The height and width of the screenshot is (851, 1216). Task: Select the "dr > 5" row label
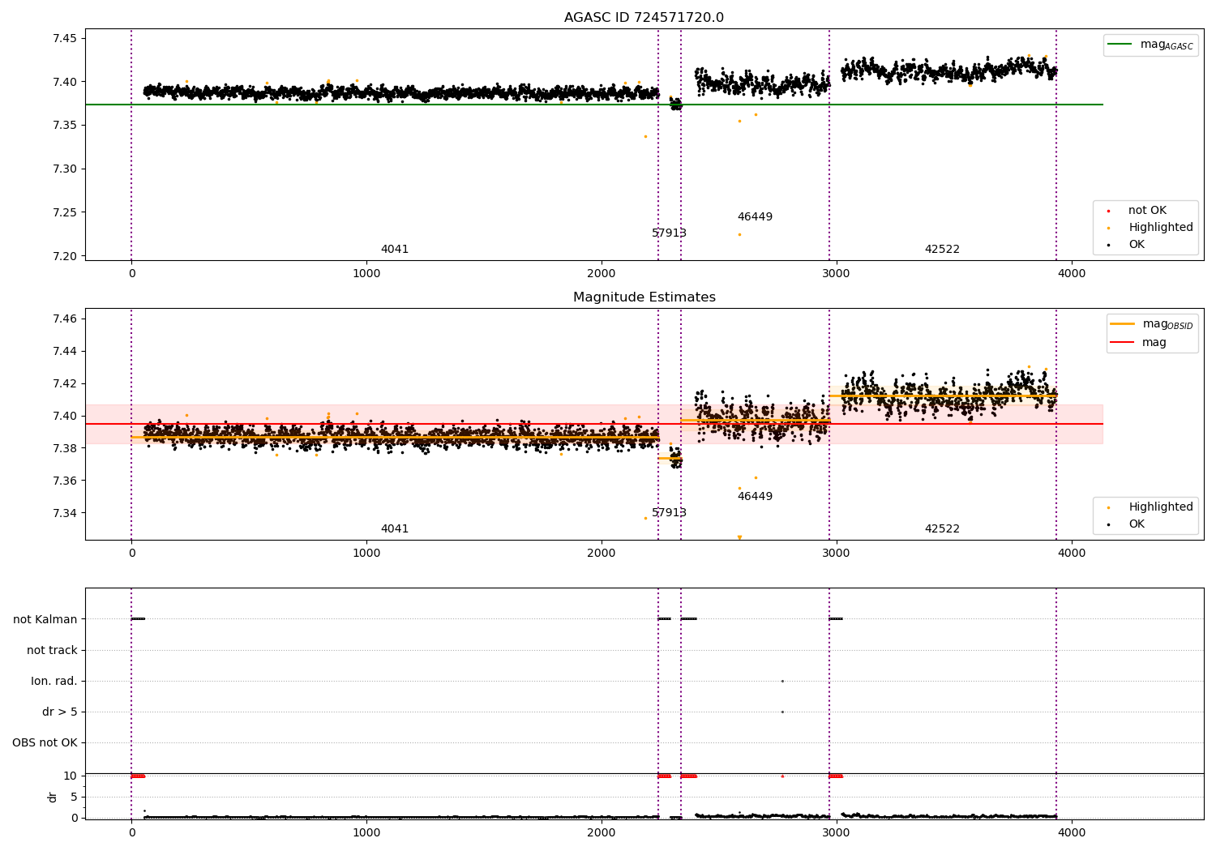[60, 712]
